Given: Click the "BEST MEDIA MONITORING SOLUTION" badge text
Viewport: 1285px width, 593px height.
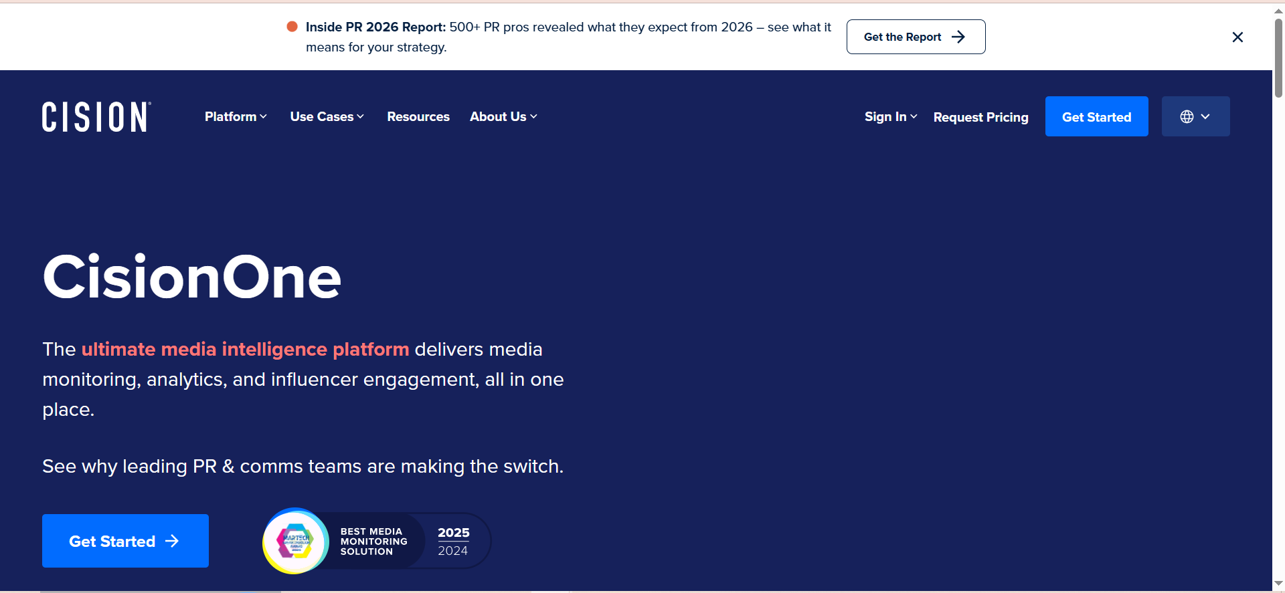Looking at the screenshot, I should (373, 542).
